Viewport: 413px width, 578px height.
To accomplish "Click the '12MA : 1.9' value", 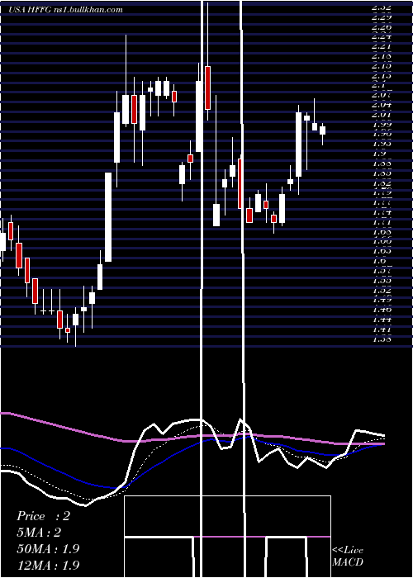I will click(x=48, y=565).
